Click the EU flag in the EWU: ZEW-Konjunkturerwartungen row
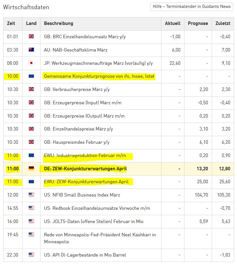Viewport: 237px width, 266px height. click(x=31, y=182)
